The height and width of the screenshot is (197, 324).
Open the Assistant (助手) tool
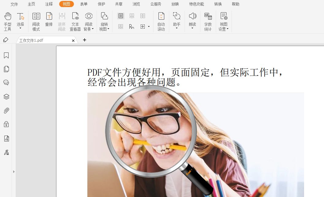pos(176,21)
